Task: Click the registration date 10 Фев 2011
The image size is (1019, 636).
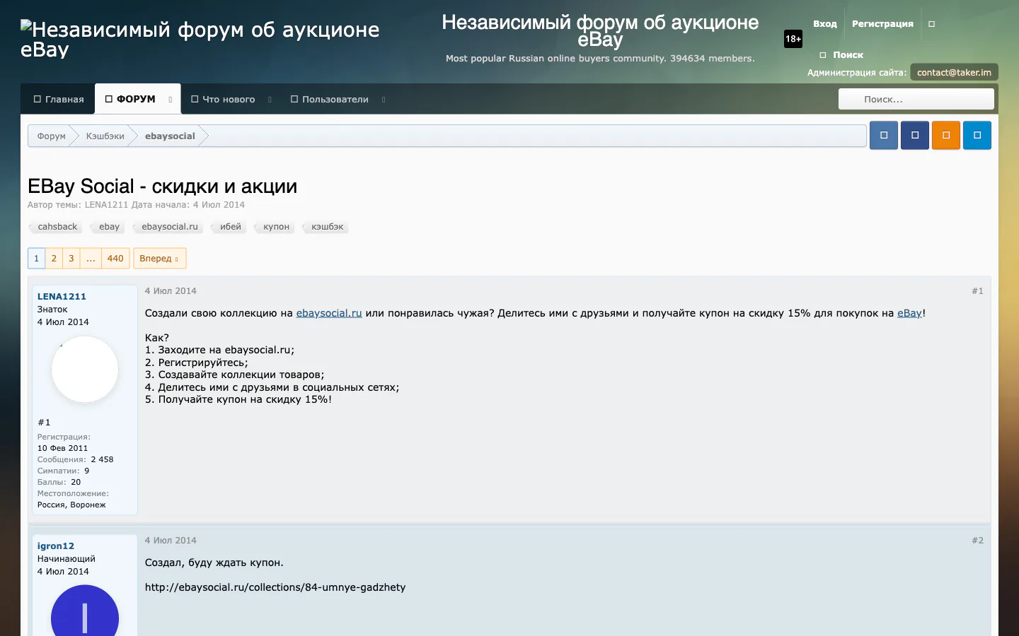Action: [x=62, y=449]
